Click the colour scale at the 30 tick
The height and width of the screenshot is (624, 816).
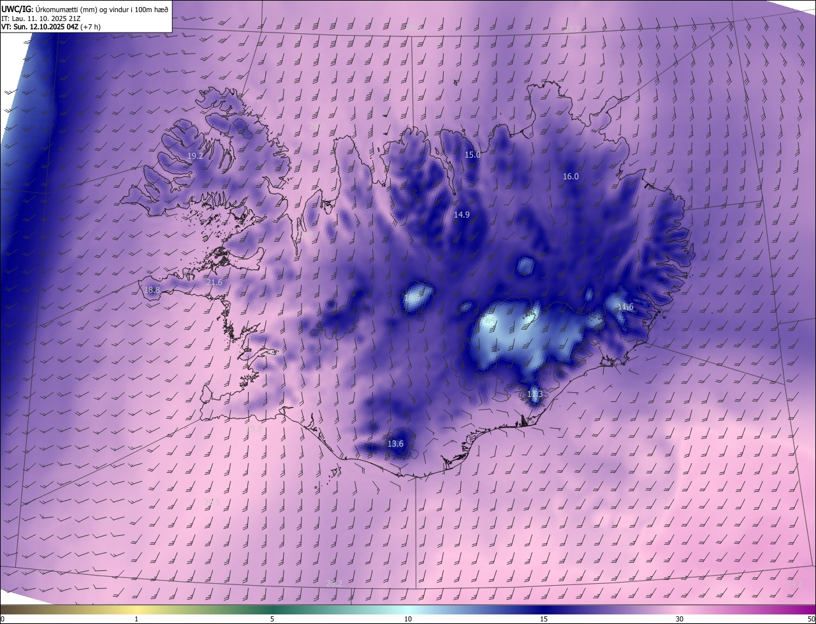coord(680,619)
